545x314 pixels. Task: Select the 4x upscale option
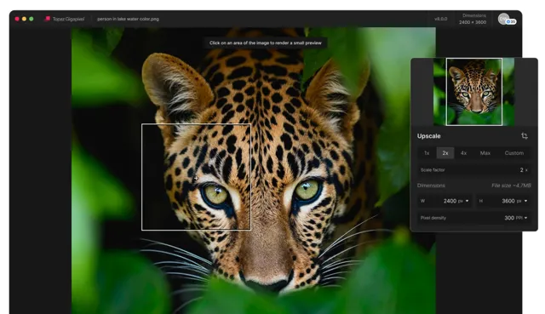(x=463, y=153)
